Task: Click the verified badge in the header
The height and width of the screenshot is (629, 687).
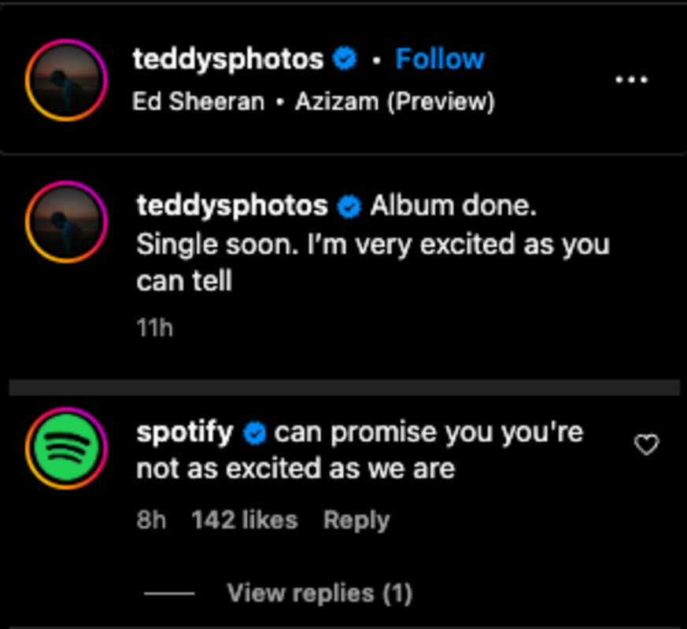Action: (344, 59)
